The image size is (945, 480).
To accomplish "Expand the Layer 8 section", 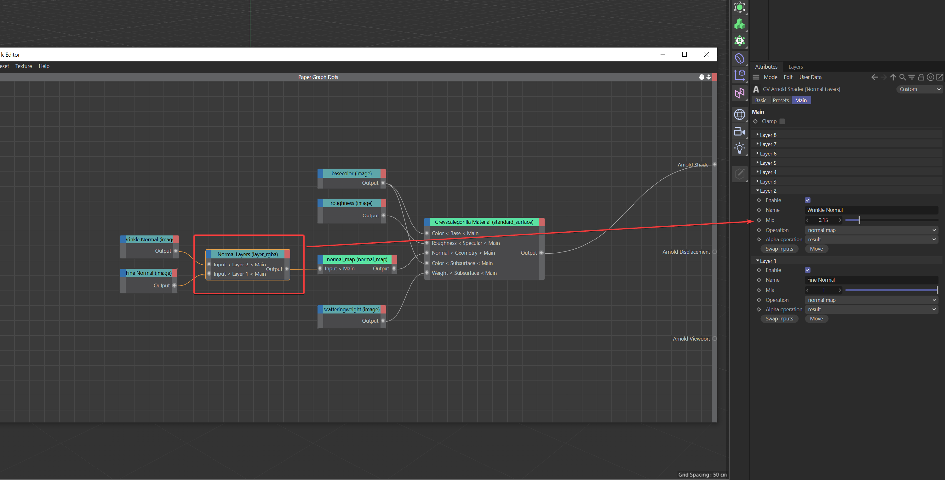I will tap(758, 135).
